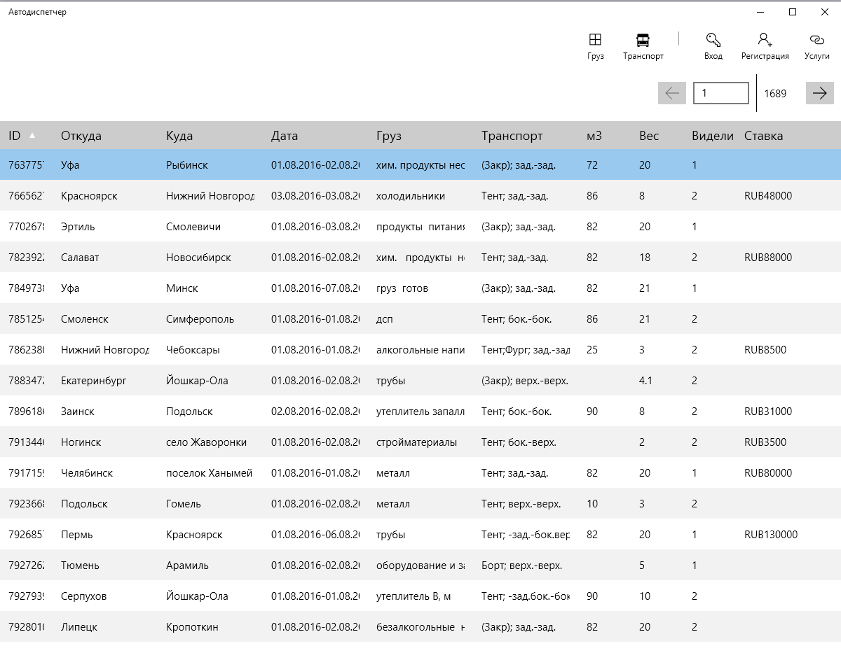Select the 'стройматериалы' cargo cell
This screenshot has width=841, height=653.
416,442
